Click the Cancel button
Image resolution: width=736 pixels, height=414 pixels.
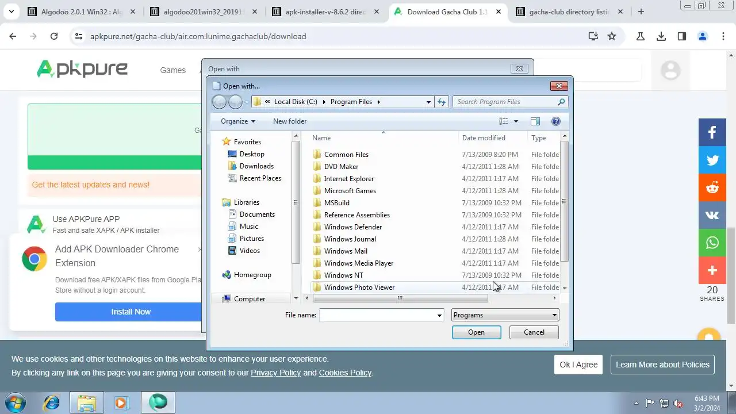click(534, 332)
